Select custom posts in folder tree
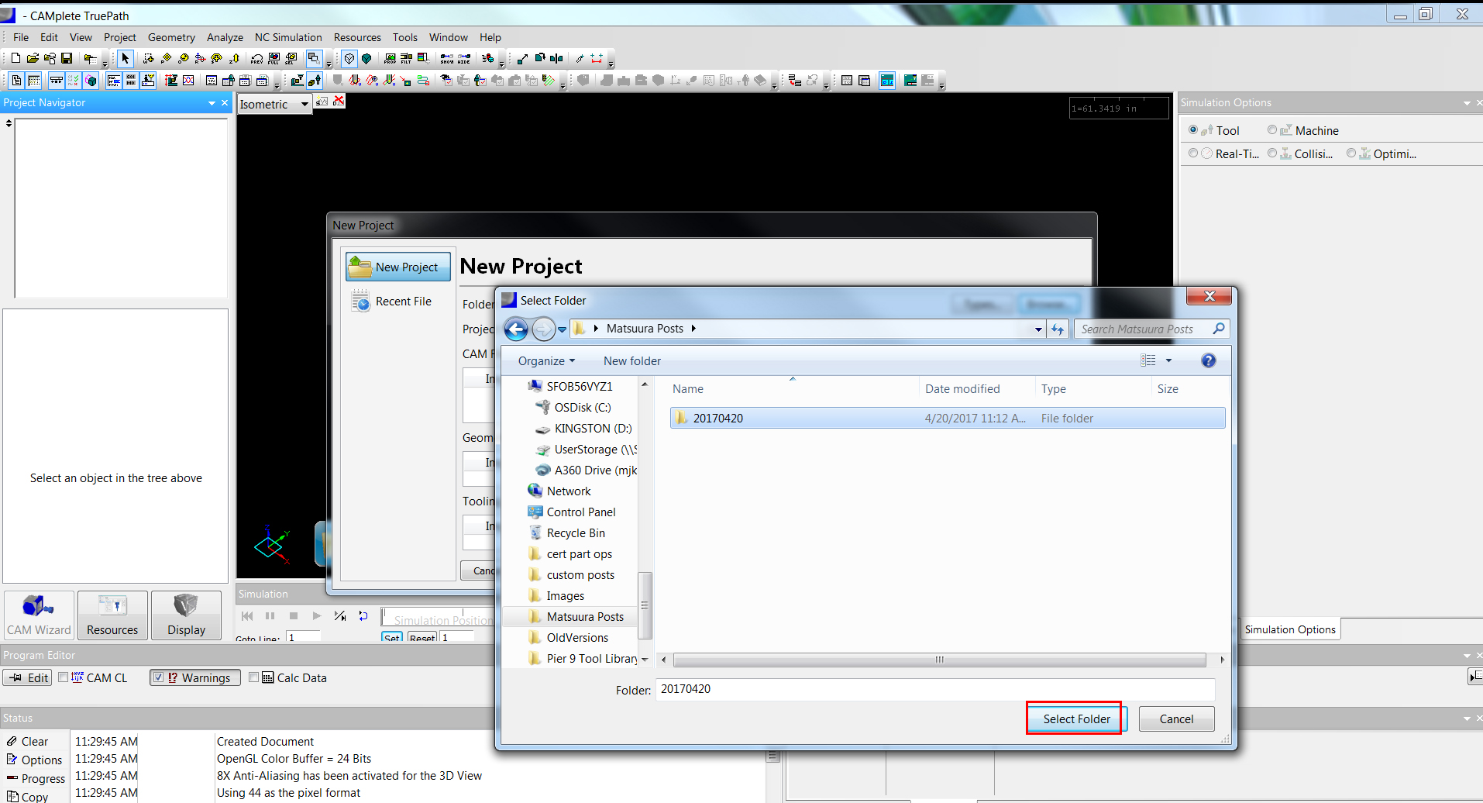 (580, 575)
